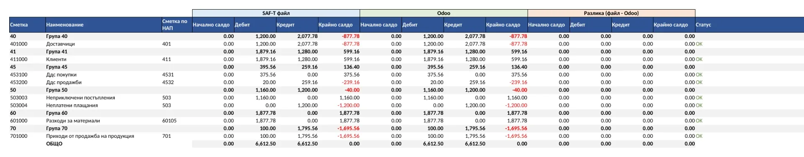The width and height of the screenshot is (804, 157).
Task: Select the 'Odoo' group header cell
Action: click(x=443, y=13)
